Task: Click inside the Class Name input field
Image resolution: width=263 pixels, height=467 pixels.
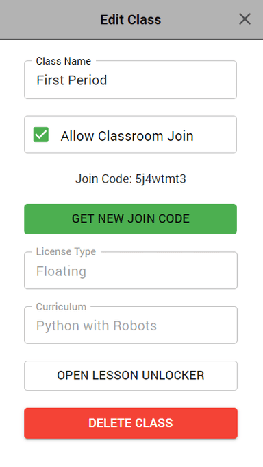Action: [130, 80]
